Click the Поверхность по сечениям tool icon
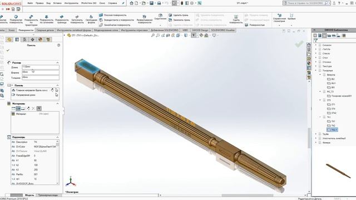Screen dimensions: 356x200 pos(47,17)
